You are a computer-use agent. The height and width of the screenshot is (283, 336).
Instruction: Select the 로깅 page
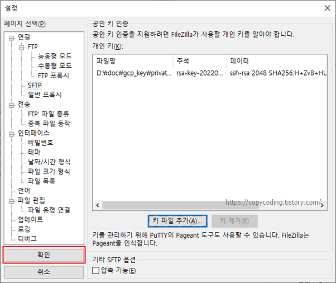click(x=24, y=229)
